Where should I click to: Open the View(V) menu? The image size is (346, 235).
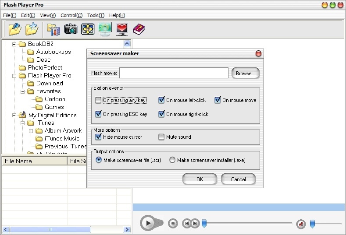click(x=48, y=15)
